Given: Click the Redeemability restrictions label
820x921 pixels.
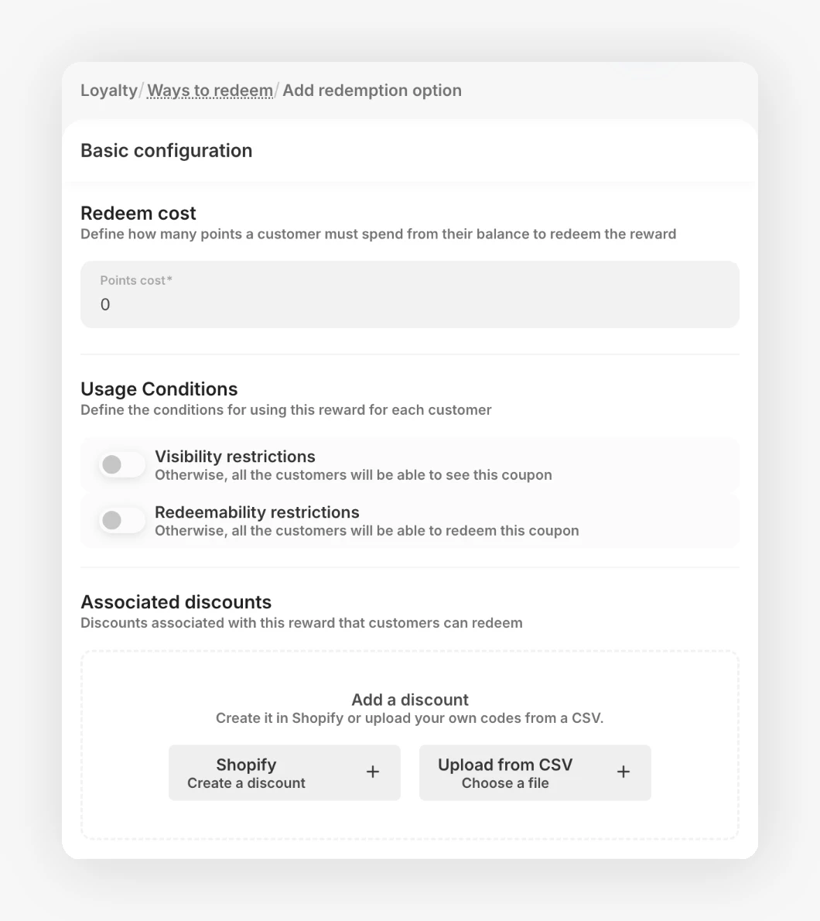Looking at the screenshot, I should tap(257, 512).
